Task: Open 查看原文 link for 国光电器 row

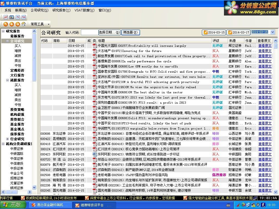Action: [x=265, y=190]
